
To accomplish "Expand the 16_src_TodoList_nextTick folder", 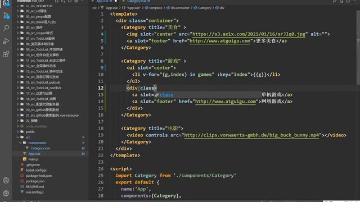I will click(x=17, y=88).
